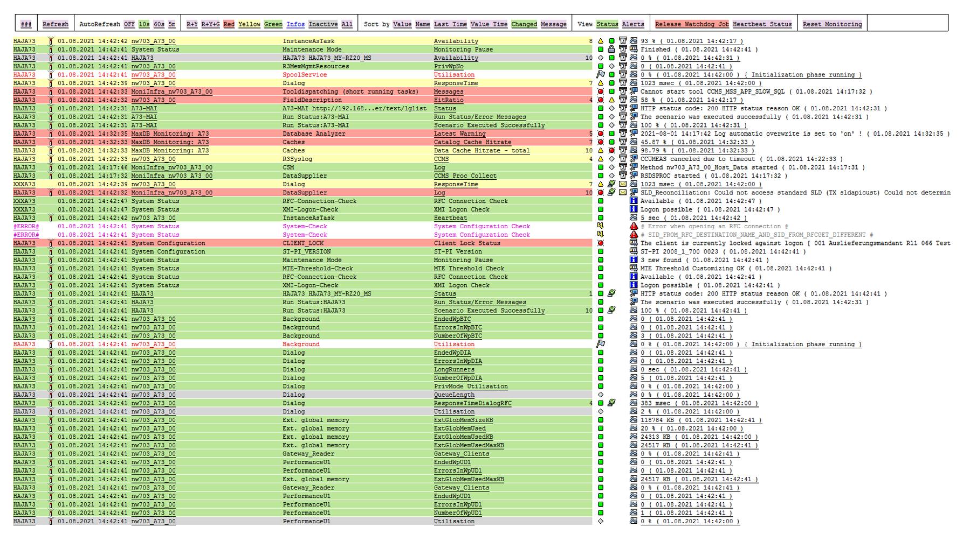
Task: Show Infos entries
Action: coord(295,24)
